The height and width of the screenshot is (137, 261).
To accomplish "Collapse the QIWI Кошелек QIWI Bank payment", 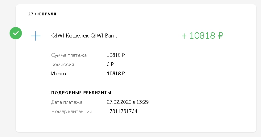I will point(84,36).
